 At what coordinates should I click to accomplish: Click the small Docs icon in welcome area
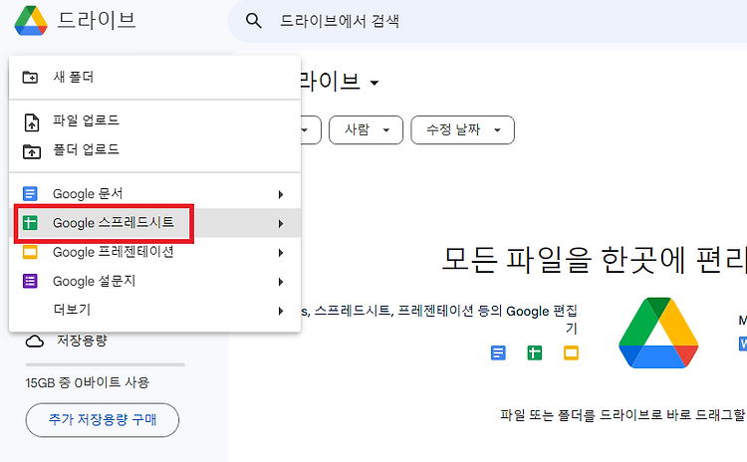coord(498,352)
